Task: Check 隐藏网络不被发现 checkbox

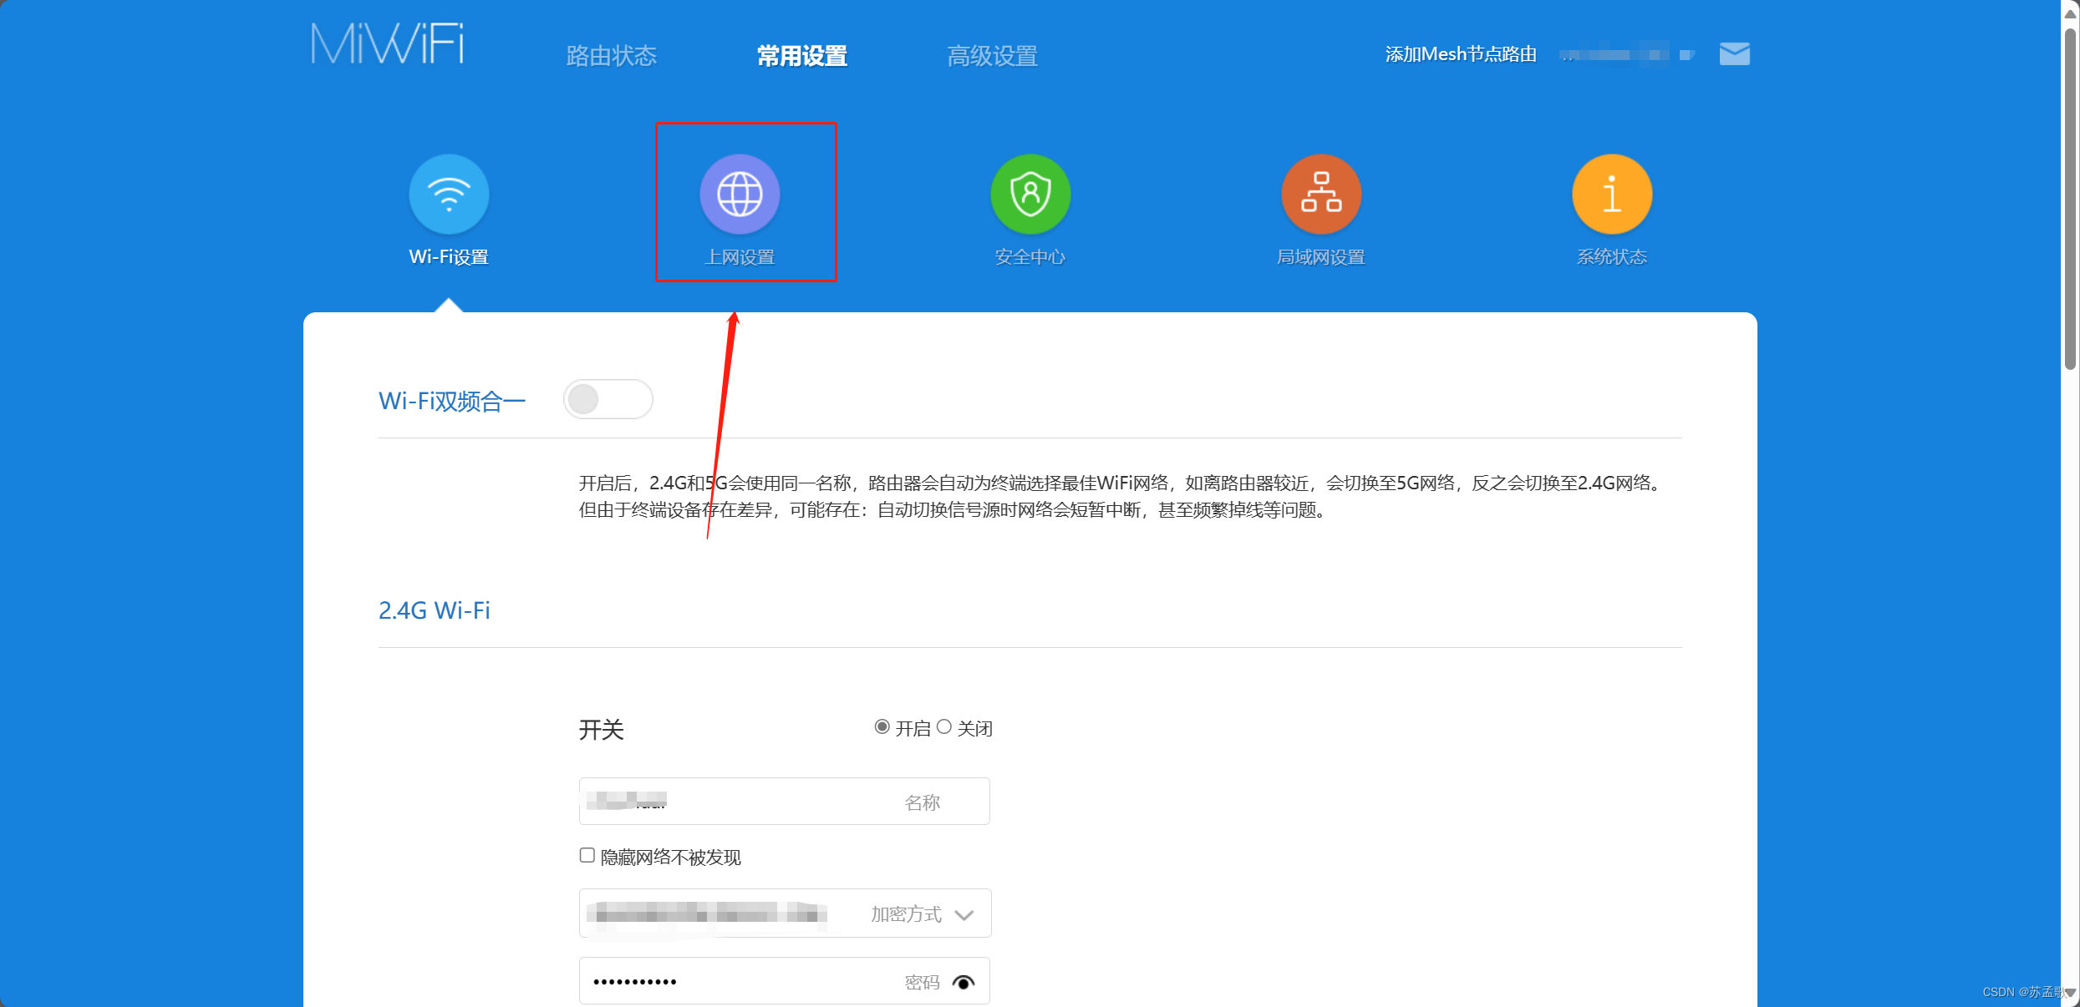Action: [x=587, y=856]
